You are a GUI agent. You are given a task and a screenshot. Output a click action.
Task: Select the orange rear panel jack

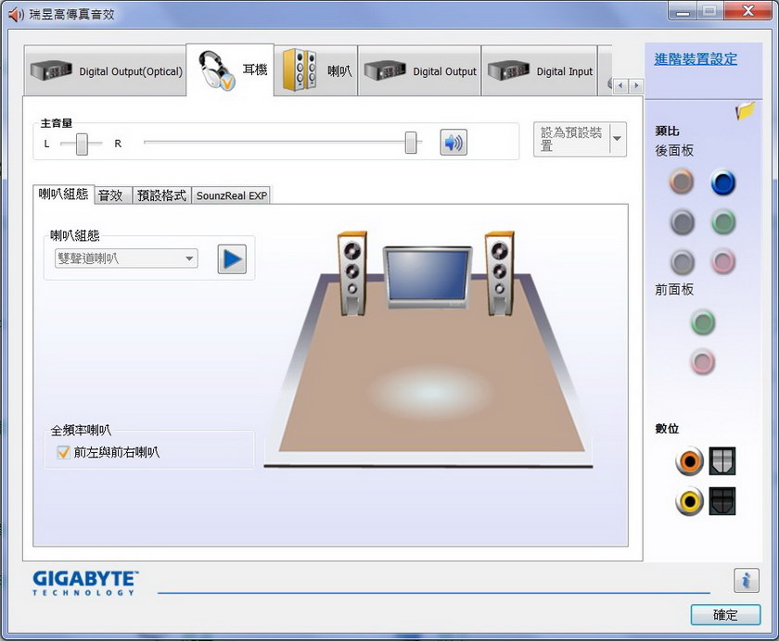(681, 181)
